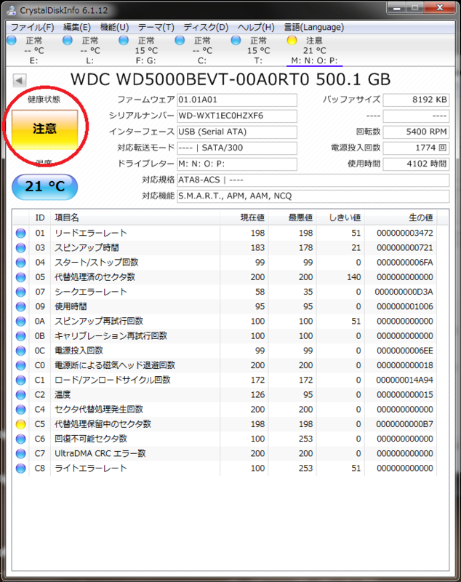Image resolution: width=461 pixels, height=582 pixels.
Task: Open the テーマ(T) menu
Action: 156,28
